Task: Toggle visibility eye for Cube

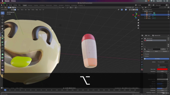Action: click(x=168, y=15)
